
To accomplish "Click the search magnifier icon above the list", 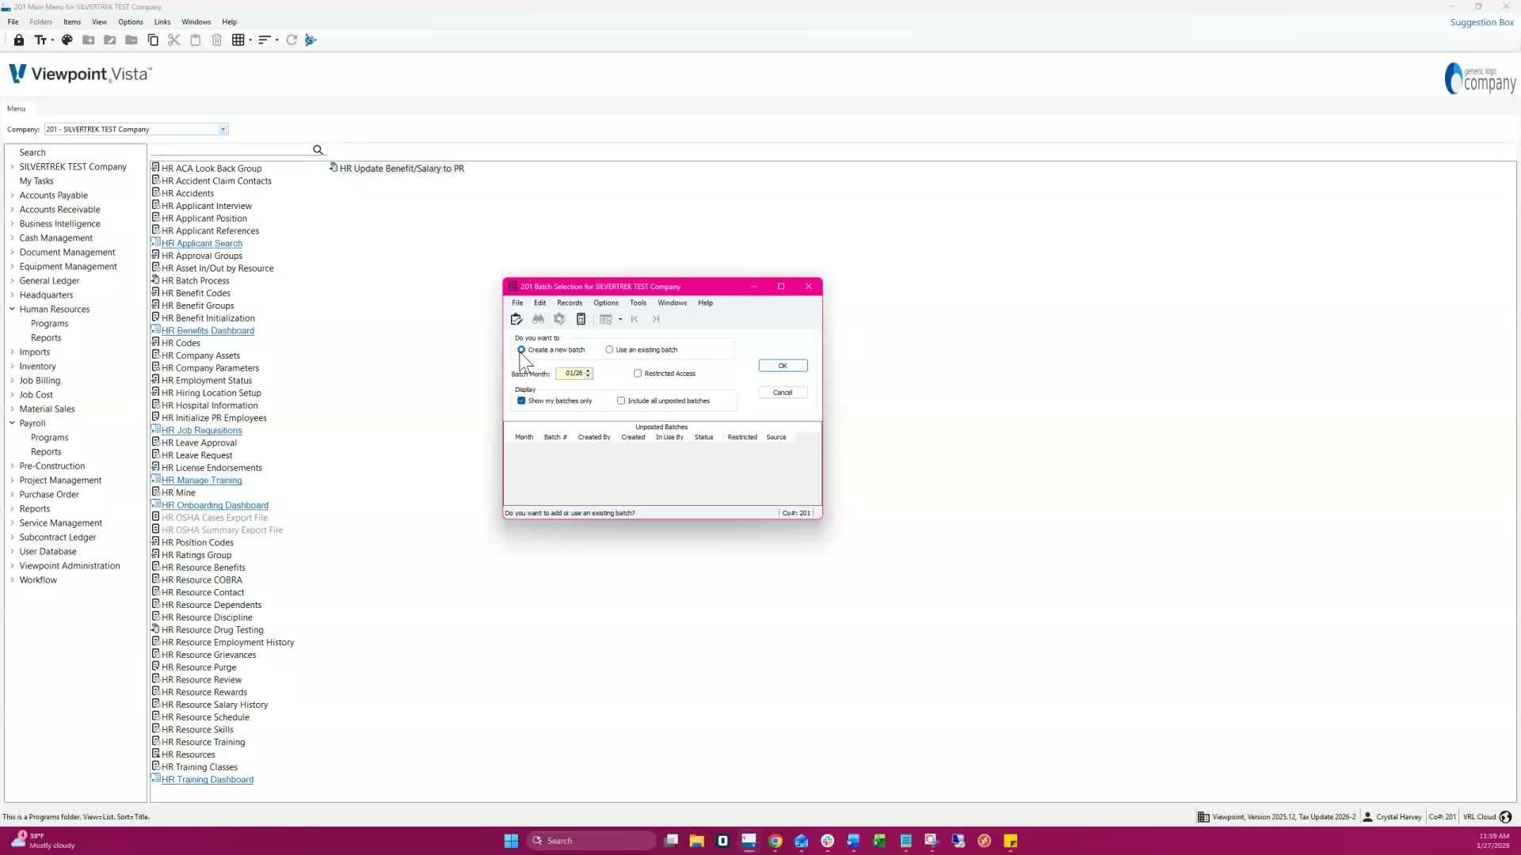I will 318,150.
